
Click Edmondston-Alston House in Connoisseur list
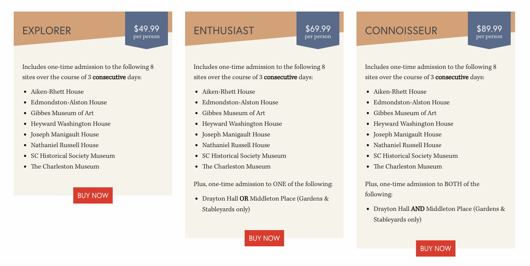(x=411, y=102)
